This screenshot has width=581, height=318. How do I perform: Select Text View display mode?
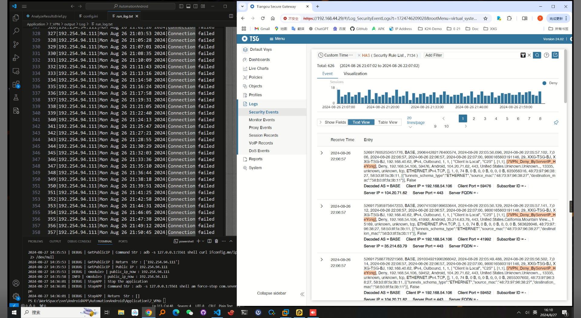(361, 122)
